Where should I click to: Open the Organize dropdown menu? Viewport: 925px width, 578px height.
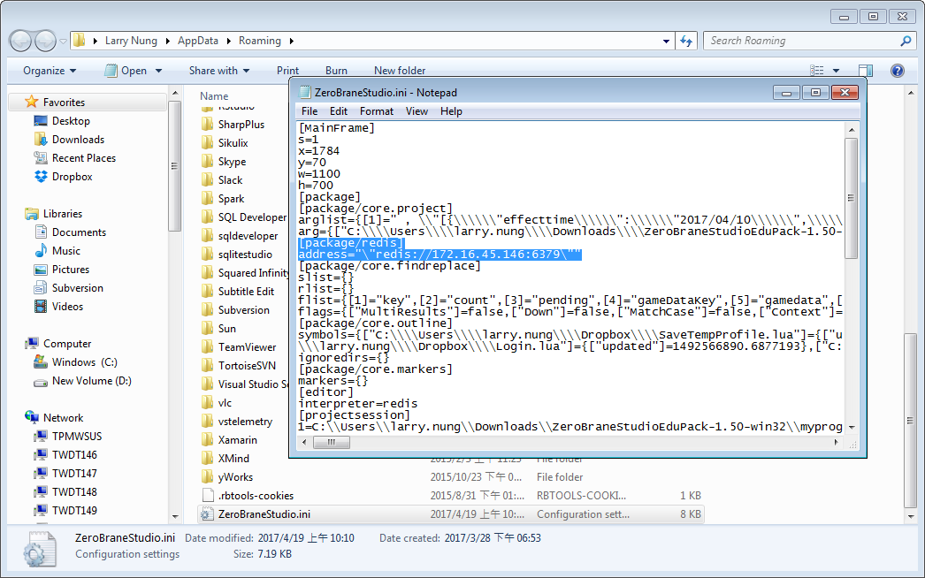point(50,71)
